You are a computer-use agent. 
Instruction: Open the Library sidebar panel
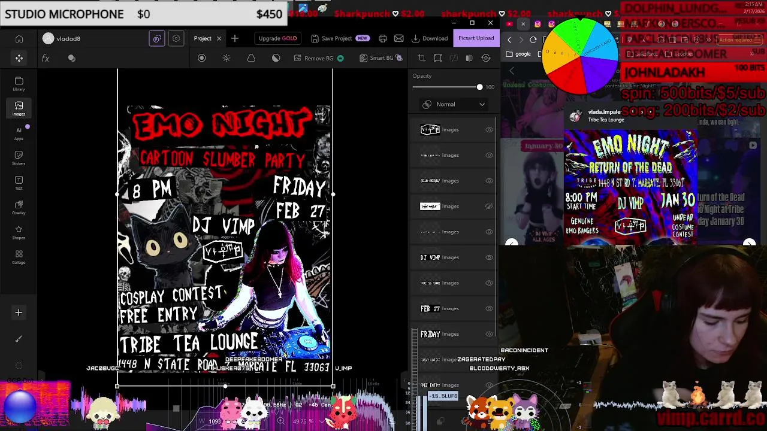tap(19, 84)
